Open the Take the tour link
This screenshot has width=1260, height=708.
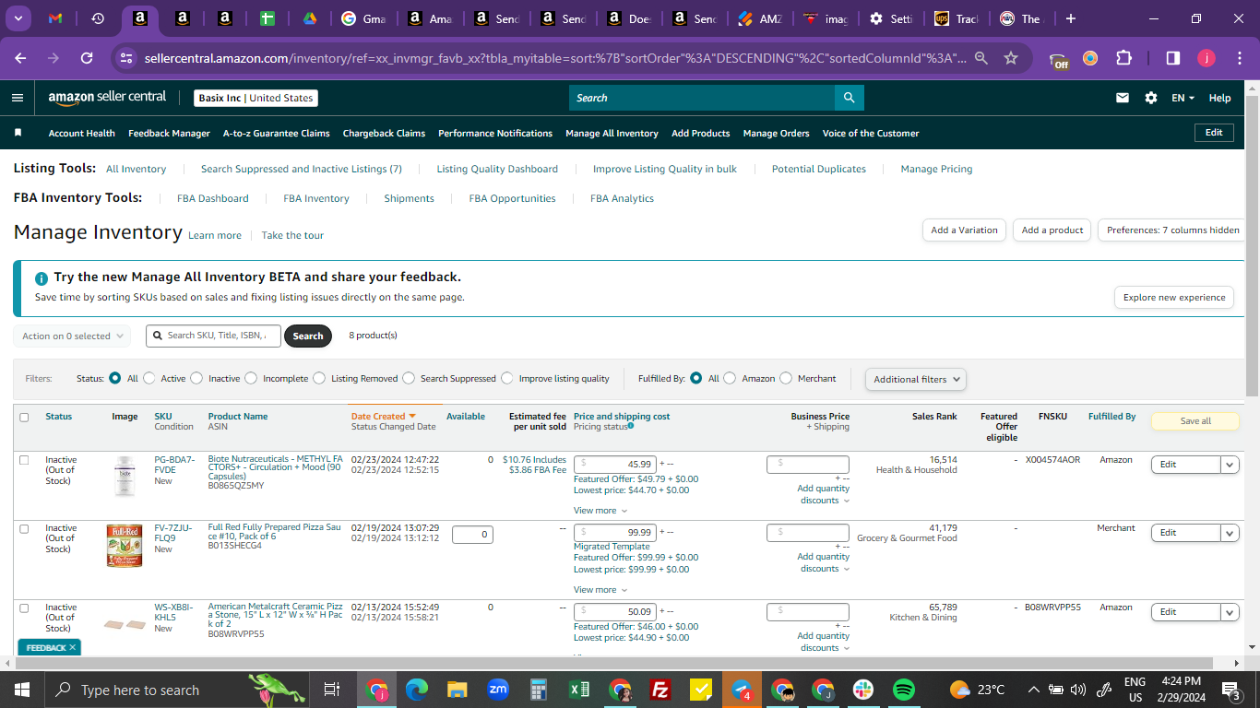pyautogui.click(x=292, y=235)
